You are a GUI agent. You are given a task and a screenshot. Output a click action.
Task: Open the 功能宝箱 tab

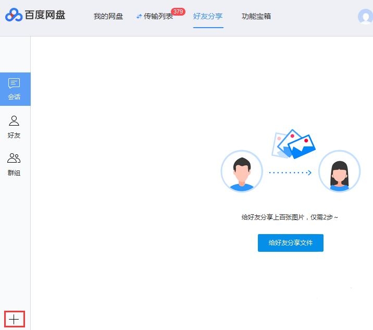256,16
